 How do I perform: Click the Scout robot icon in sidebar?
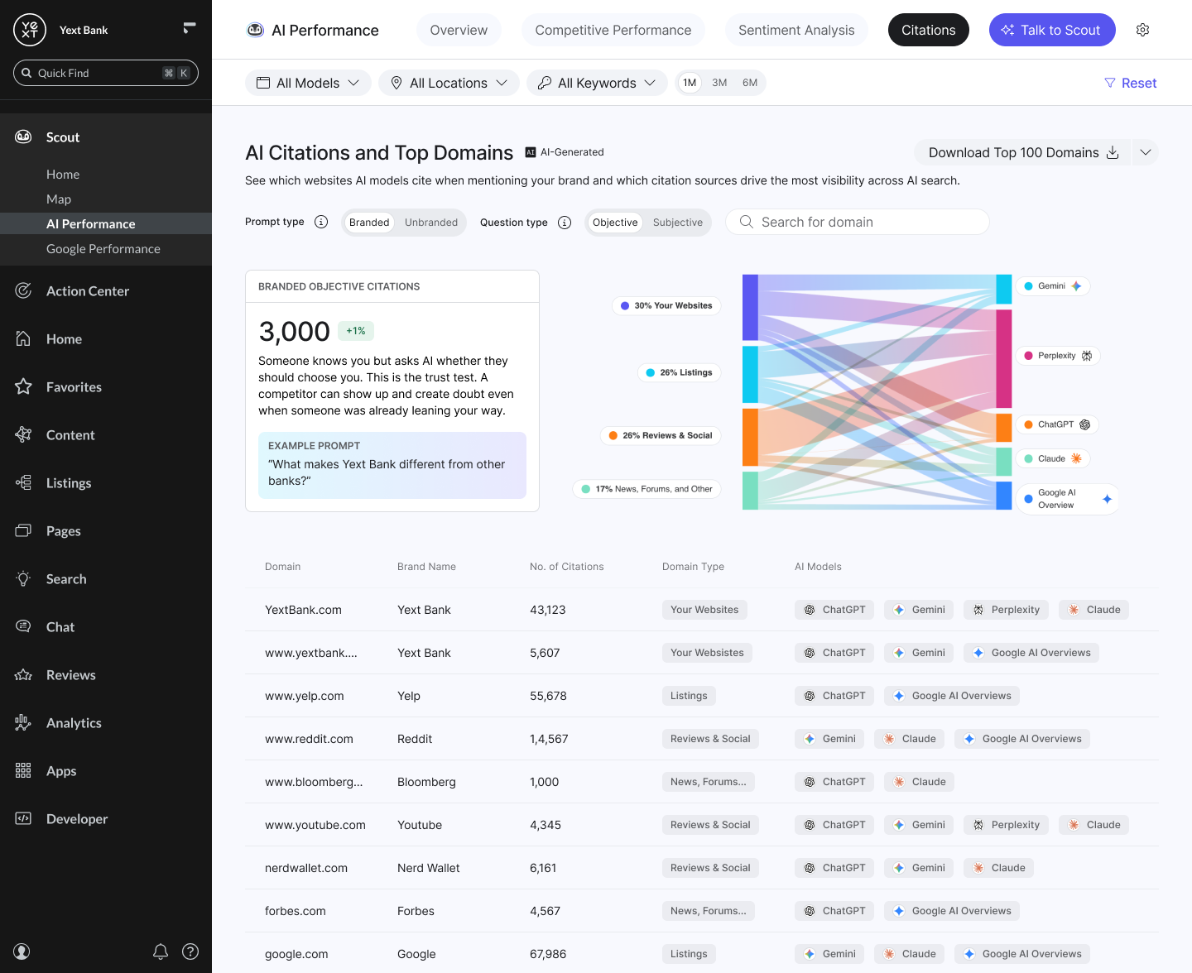click(x=23, y=137)
